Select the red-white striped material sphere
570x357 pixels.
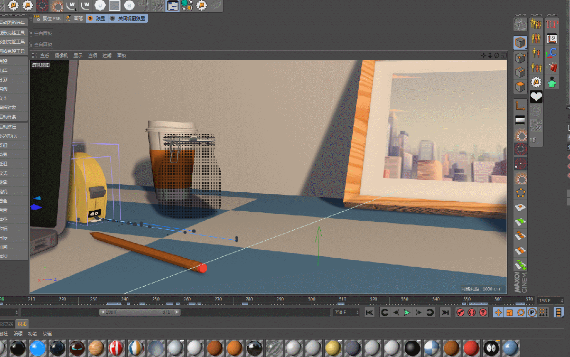click(116, 348)
